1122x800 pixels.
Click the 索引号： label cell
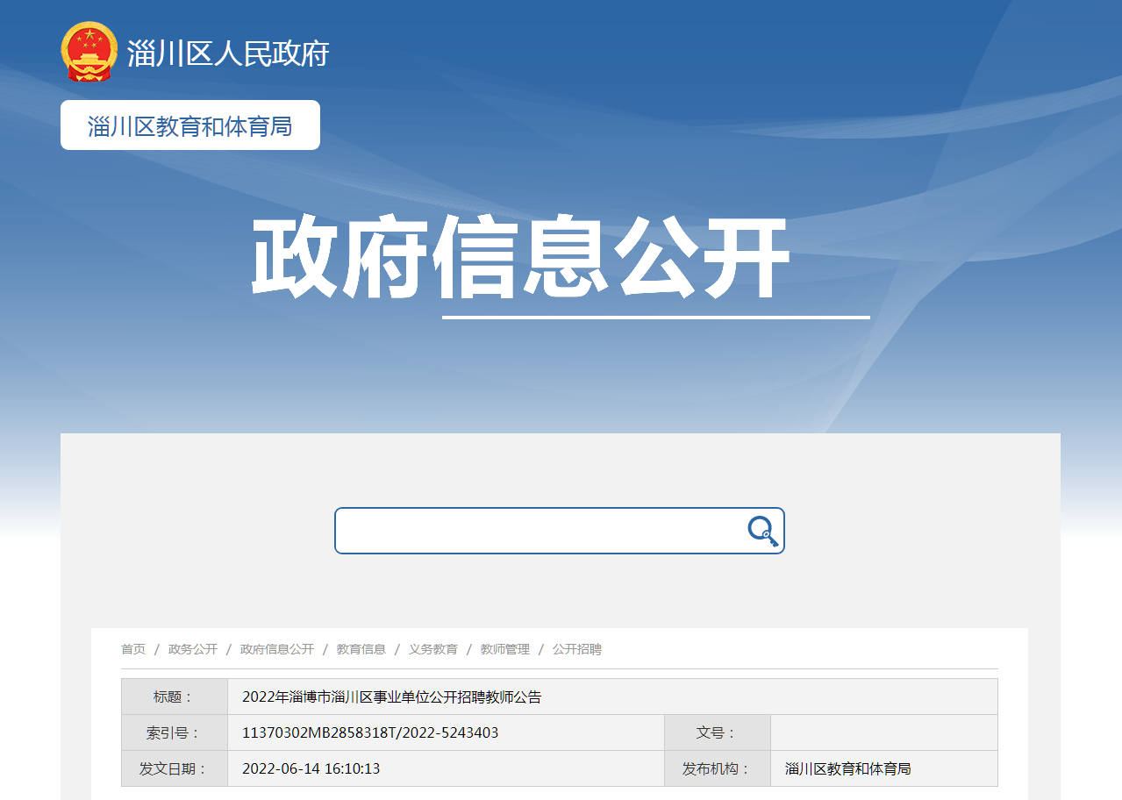click(x=175, y=732)
